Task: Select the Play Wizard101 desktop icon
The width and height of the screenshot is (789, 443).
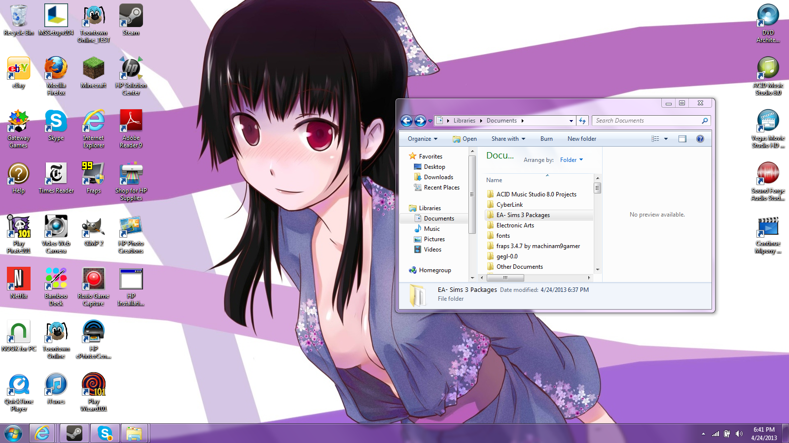Action: pyautogui.click(x=94, y=392)
